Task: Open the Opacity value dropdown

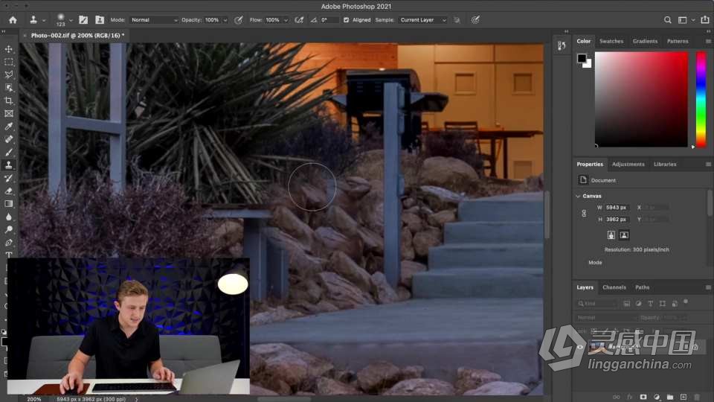Action: click(225, 20)
